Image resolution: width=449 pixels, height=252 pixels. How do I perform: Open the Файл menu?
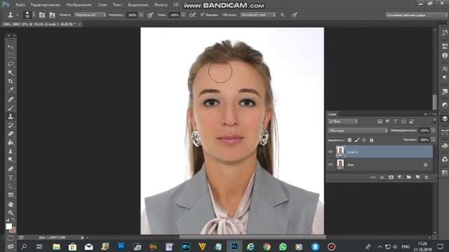pos(20,5)
